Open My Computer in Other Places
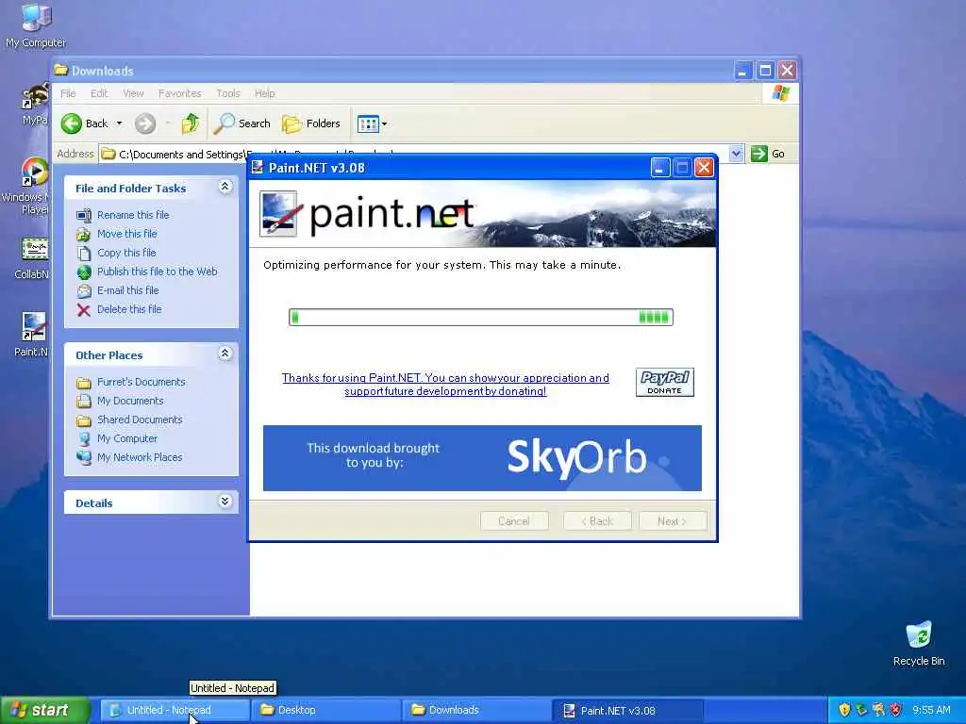The width and height of the screenshot is (966, 724). 127,439
